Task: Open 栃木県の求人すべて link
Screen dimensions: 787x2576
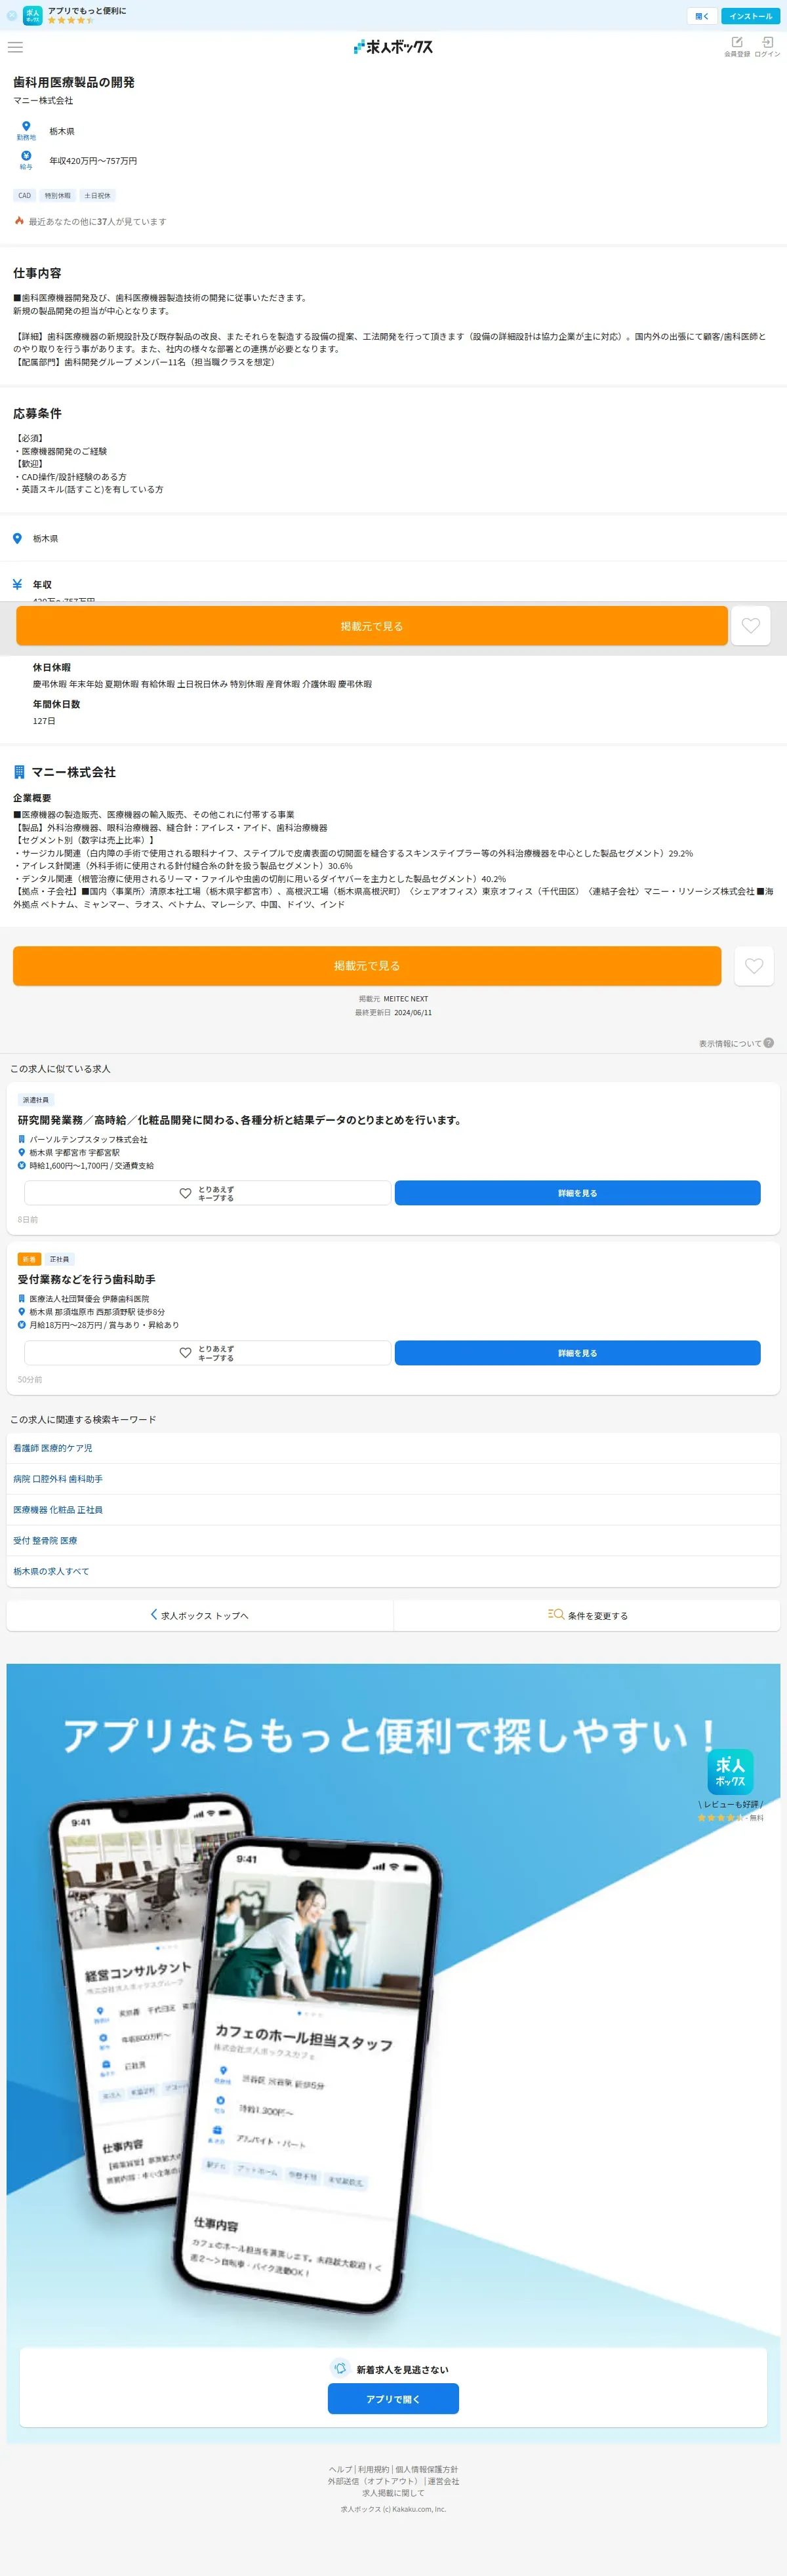Action: point(393,1571)
